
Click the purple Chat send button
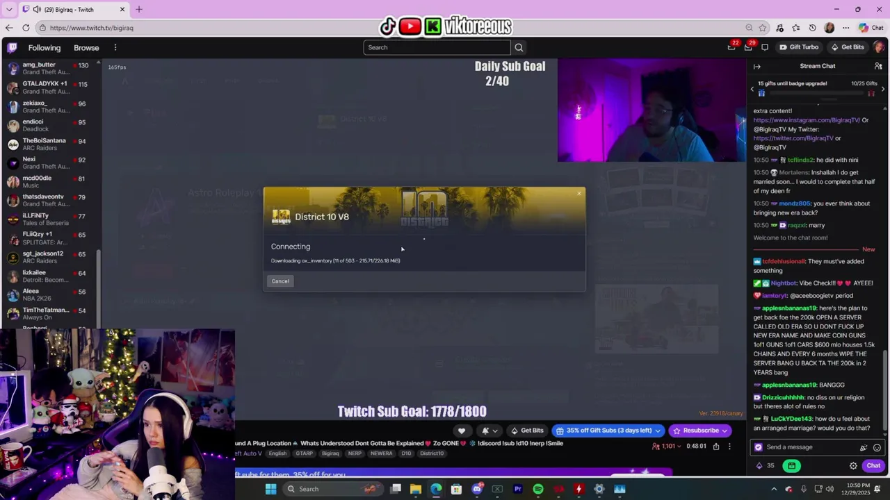coord(873,466)
